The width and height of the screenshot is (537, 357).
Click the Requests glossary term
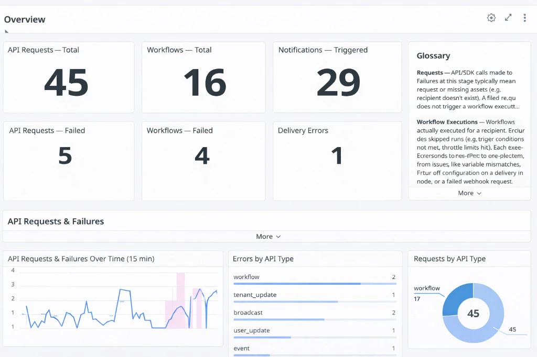point(430,72)
